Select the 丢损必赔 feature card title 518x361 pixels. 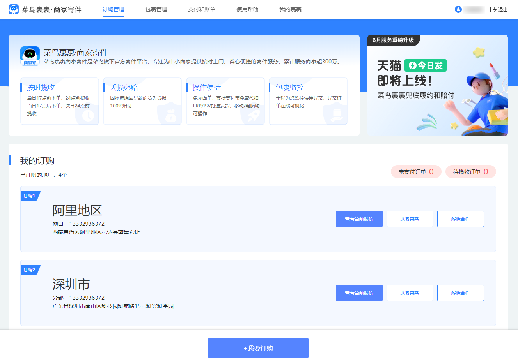(124, 87)
